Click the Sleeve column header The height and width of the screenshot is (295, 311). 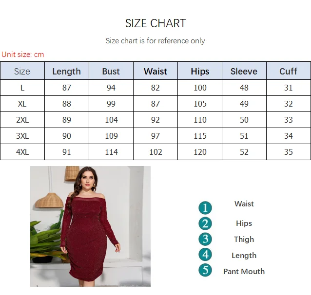[x=244, y=71]
